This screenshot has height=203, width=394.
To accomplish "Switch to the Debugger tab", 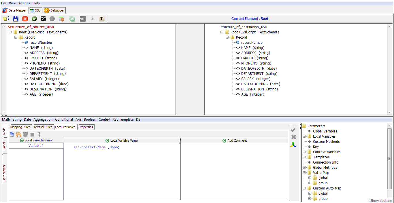I will coord(54,10).
